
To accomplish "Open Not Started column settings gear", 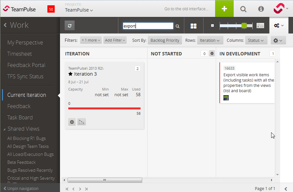I will (212, 53).
